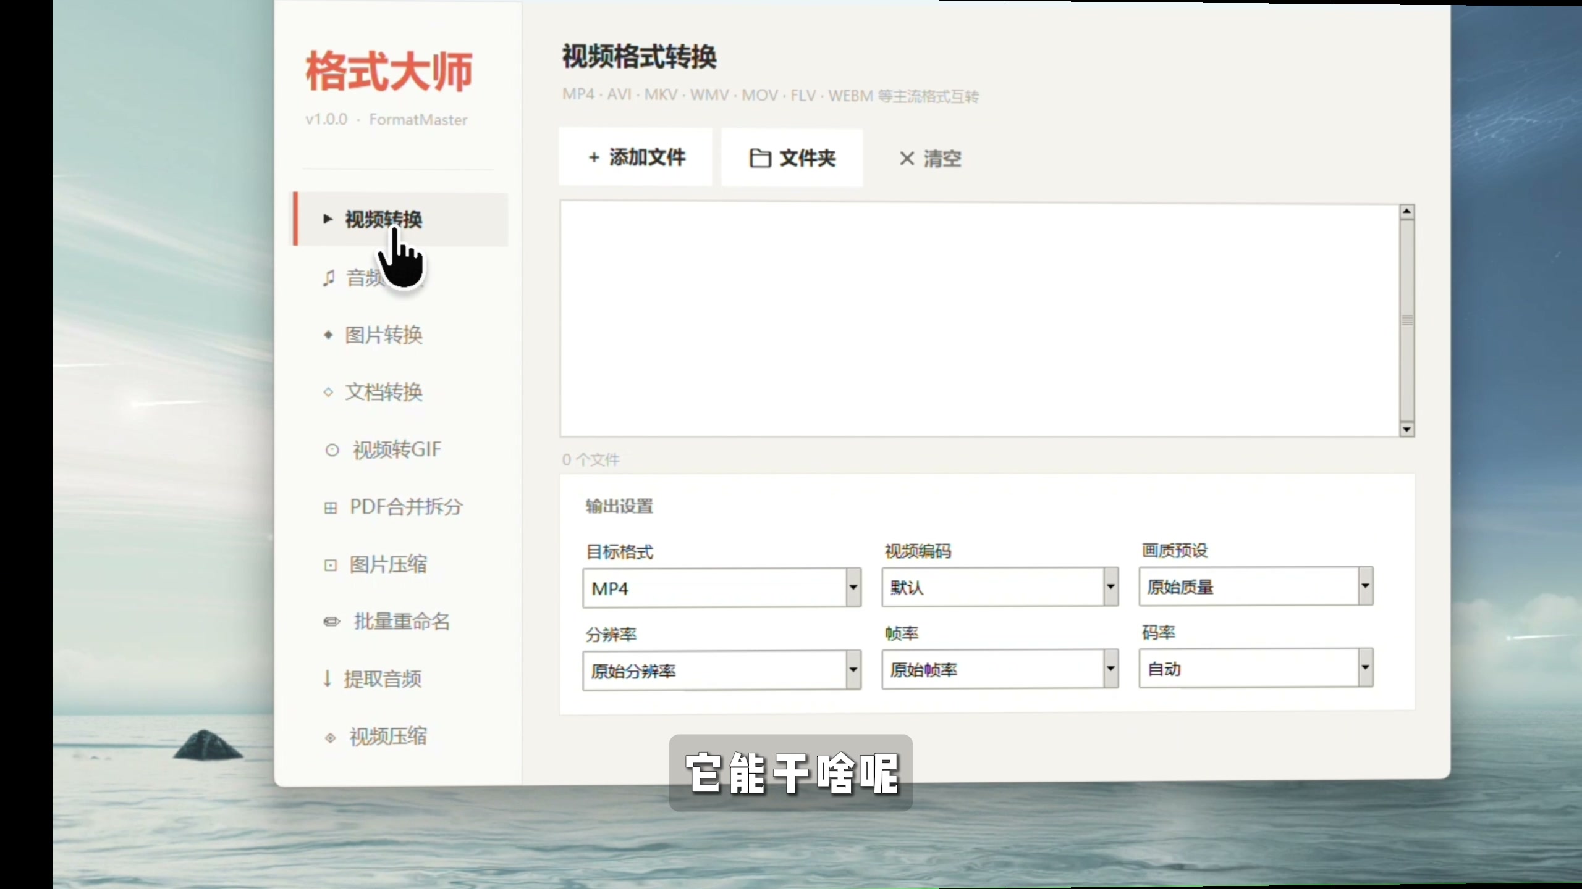Click the file list scrollbar thumb
This screenshot has width=1582, height=889.
(x=1407, y=320)
